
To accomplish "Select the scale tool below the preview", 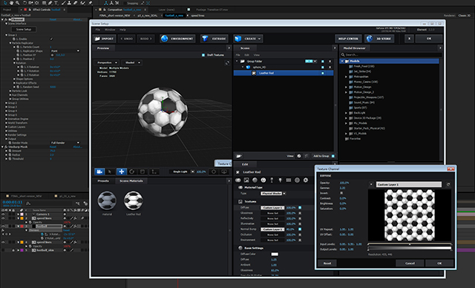I will click(x=142, y=171).
